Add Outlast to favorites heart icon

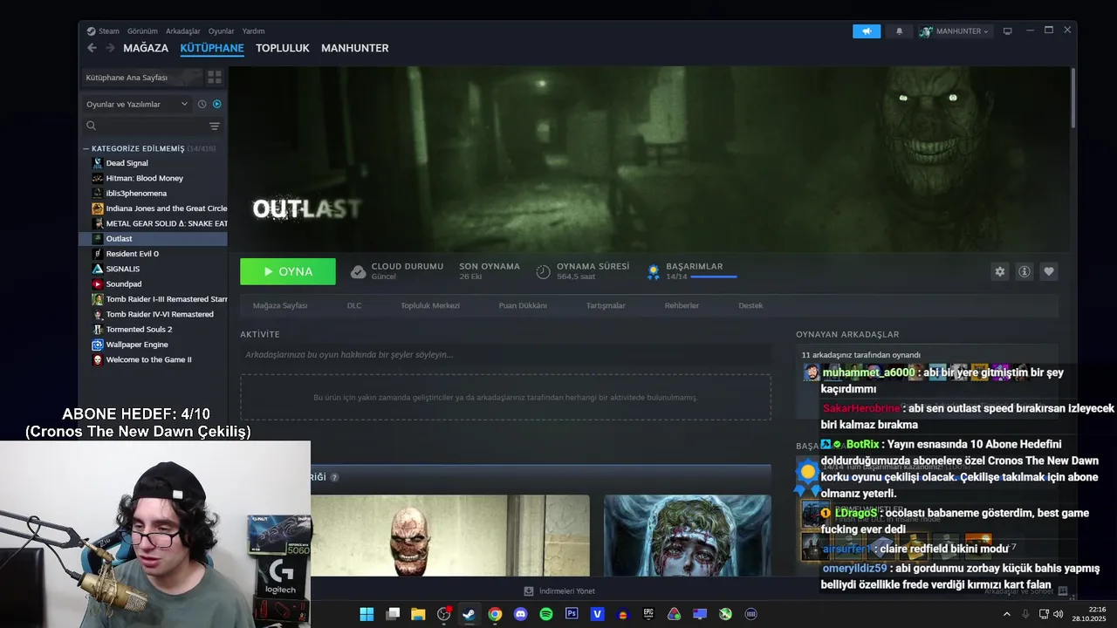click(x=1049, y=271)
